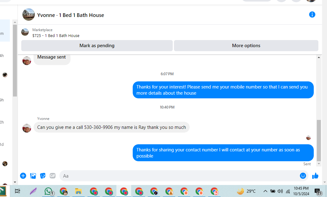The width and height of the screenshot is (327, 197).
Task: Open Task View from the taskbar
Action: tap(18, 191)
